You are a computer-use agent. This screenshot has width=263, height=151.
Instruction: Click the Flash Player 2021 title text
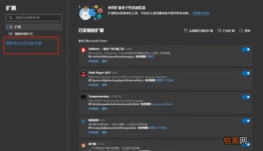coord(100,73)
